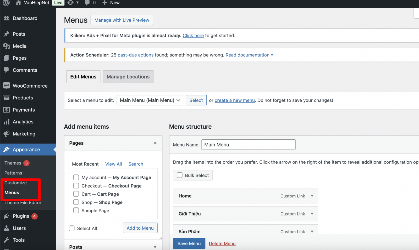Click the Home menu item bar
Screen dimensions: 419x250
pos(245,196)
